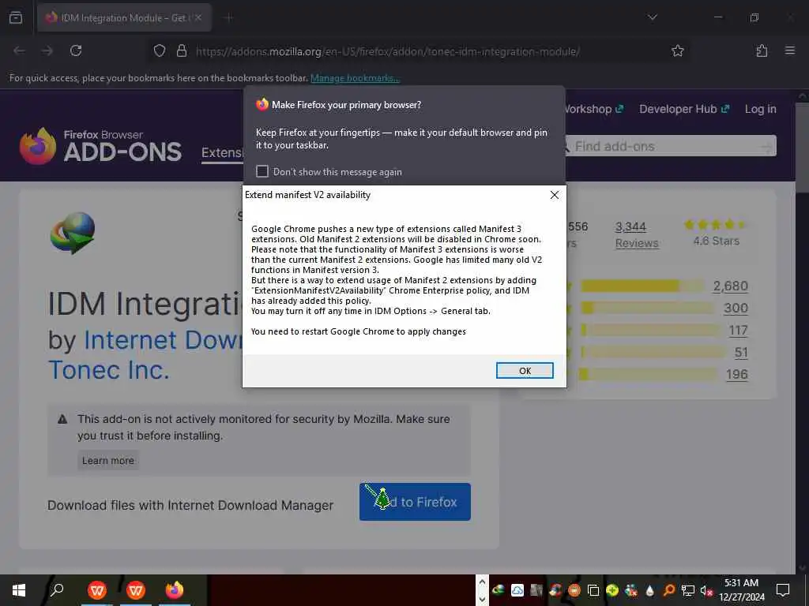Show the 51 two-star reviews
This screenshot has height=606, width=809.
(741, 353)
